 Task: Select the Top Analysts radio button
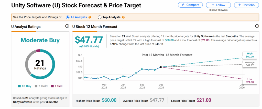(x=100, y=17)
